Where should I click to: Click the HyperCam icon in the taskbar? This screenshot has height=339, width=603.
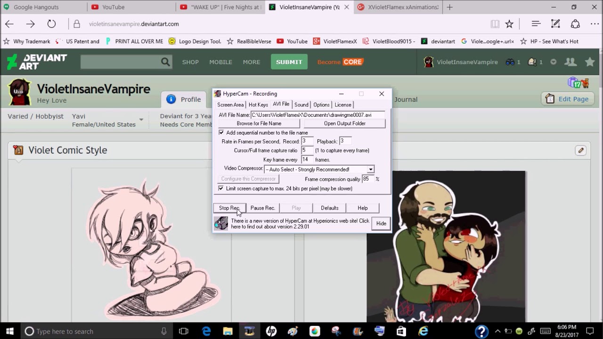tap(250, 331)
